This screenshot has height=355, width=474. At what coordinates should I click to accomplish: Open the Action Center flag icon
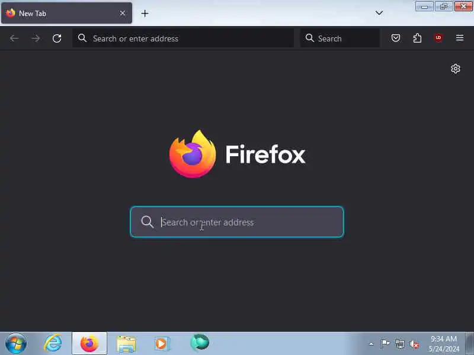point(385,344)
